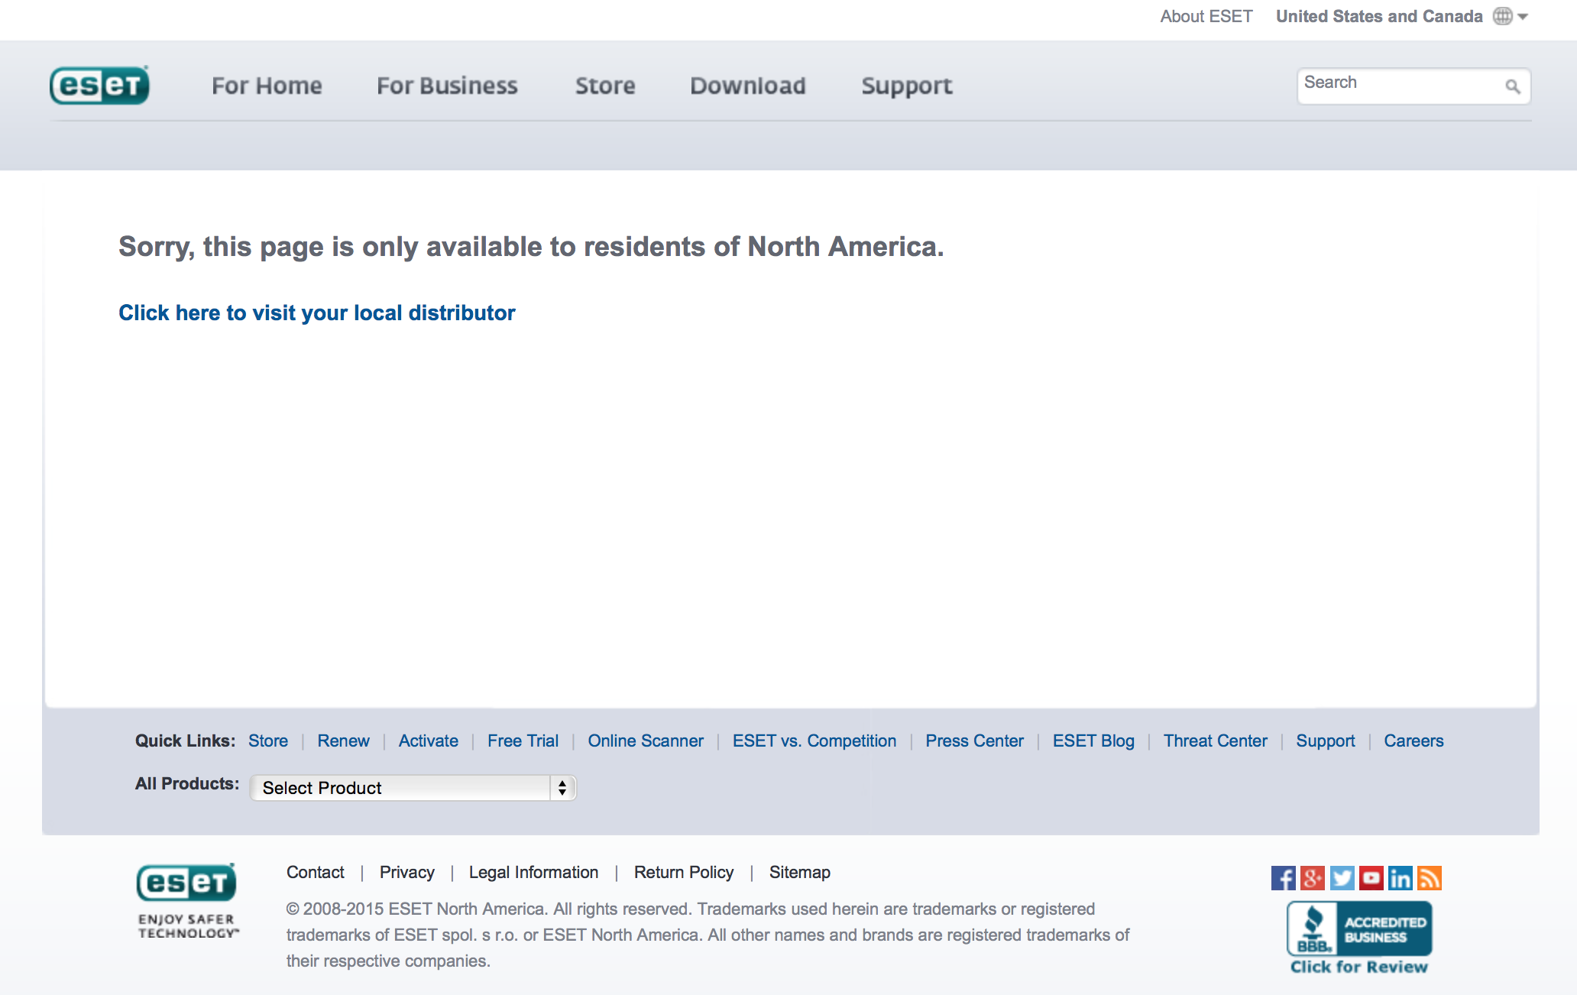Open the For Business menu
1577x995 pixels.
tap(447, 86)
